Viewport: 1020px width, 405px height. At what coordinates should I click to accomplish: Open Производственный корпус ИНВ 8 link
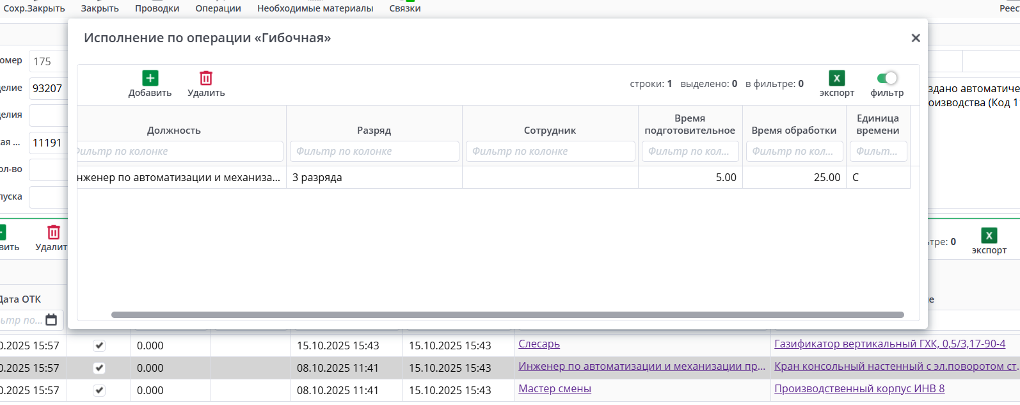click(859, 389)
